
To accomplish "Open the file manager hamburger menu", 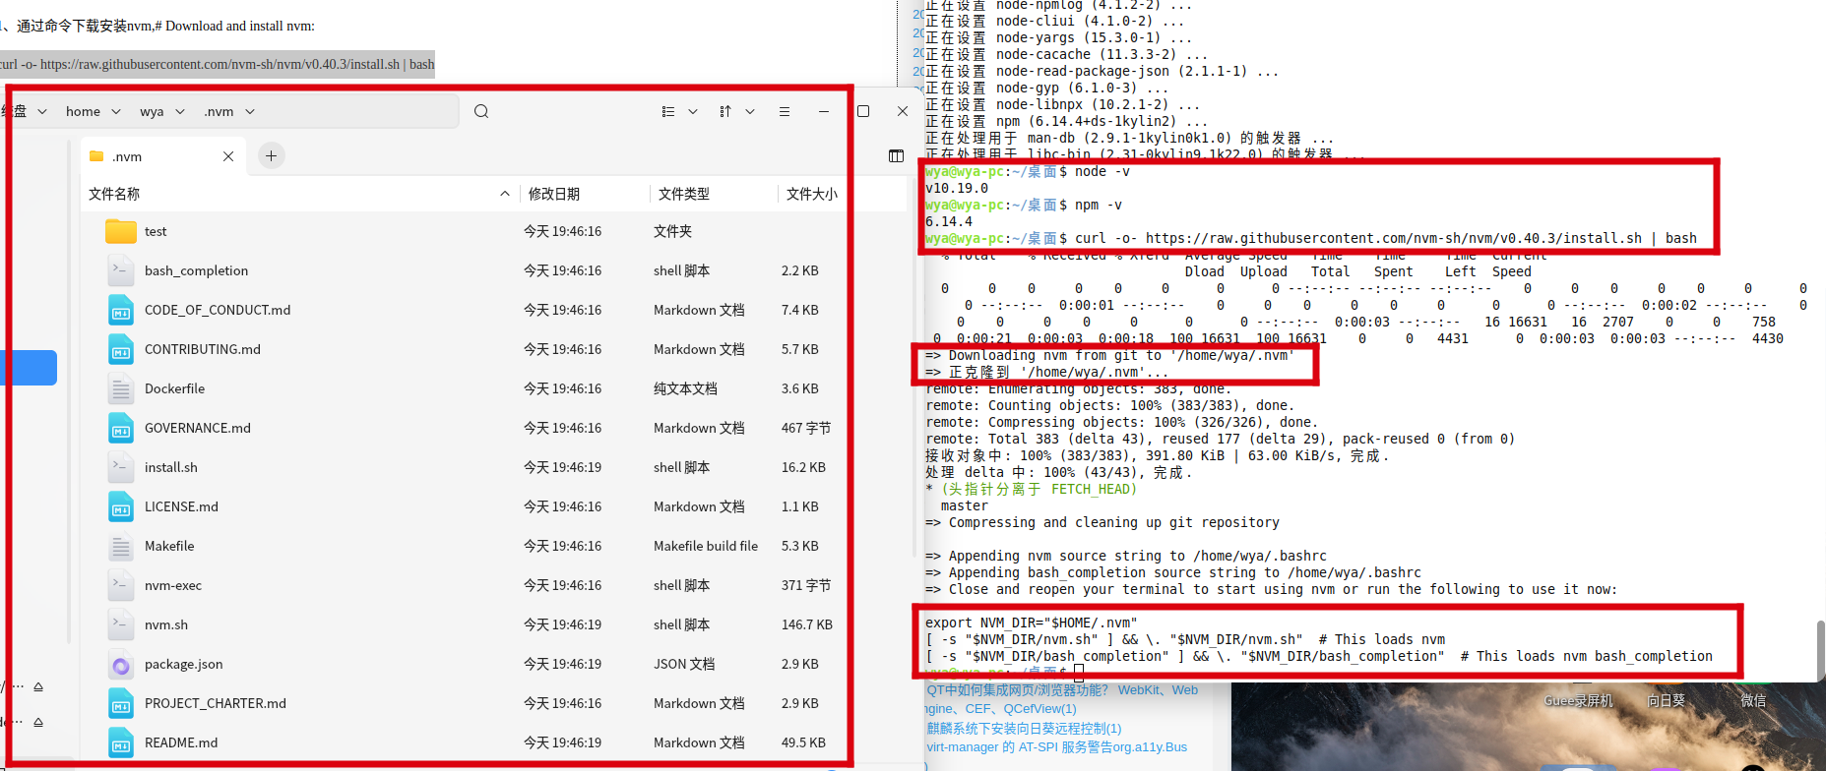I will tap(785, 111).
